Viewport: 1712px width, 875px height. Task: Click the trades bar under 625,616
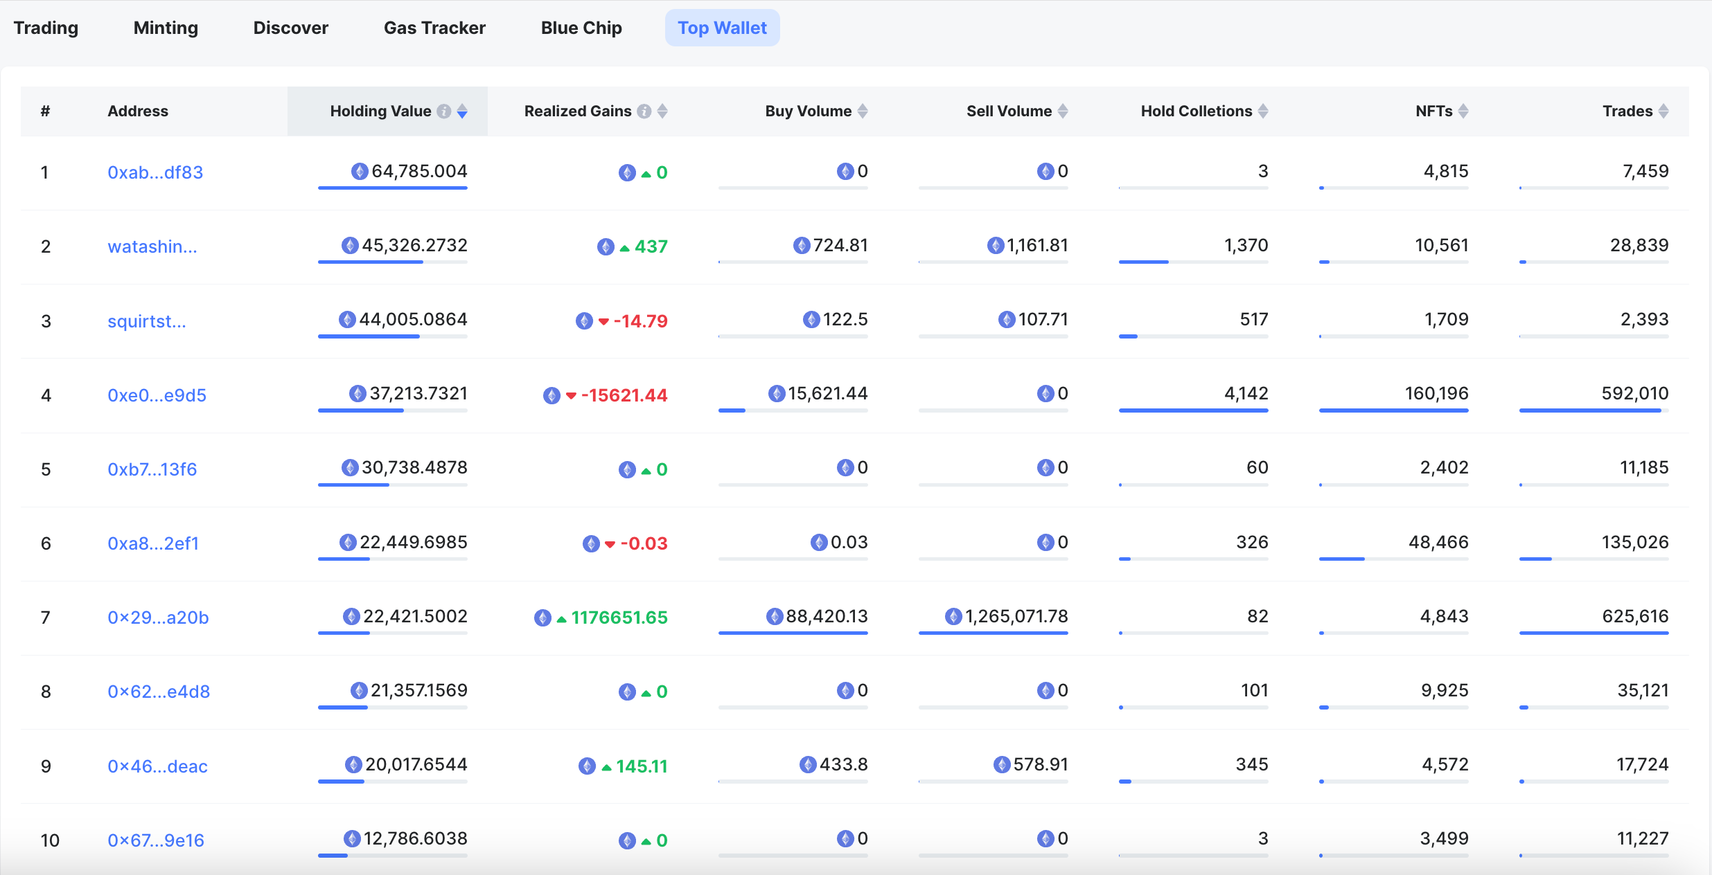[x=1594, y=633]
